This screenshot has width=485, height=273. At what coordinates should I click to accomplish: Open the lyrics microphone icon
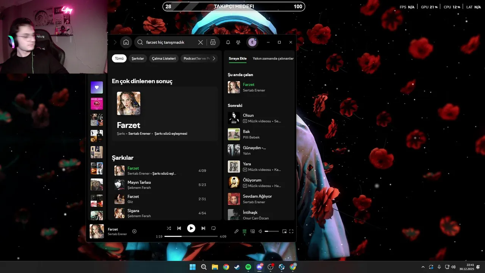coord(236,231)
